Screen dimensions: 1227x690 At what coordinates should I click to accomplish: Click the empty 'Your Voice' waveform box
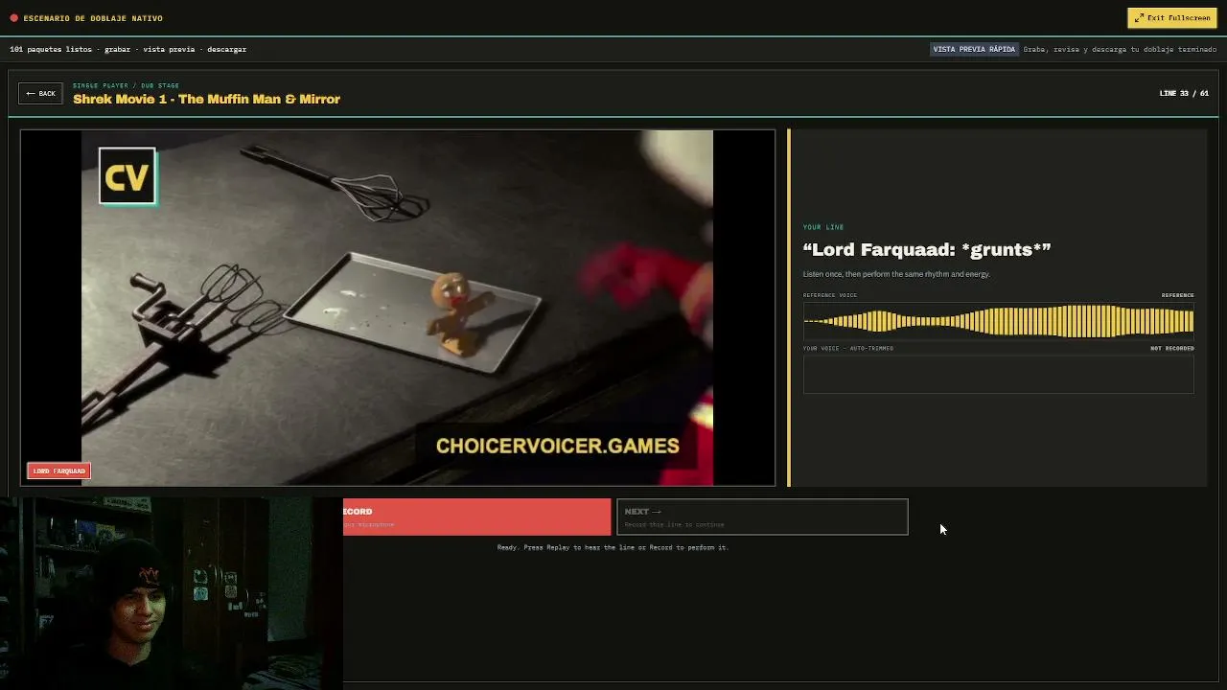coord(998,374)
